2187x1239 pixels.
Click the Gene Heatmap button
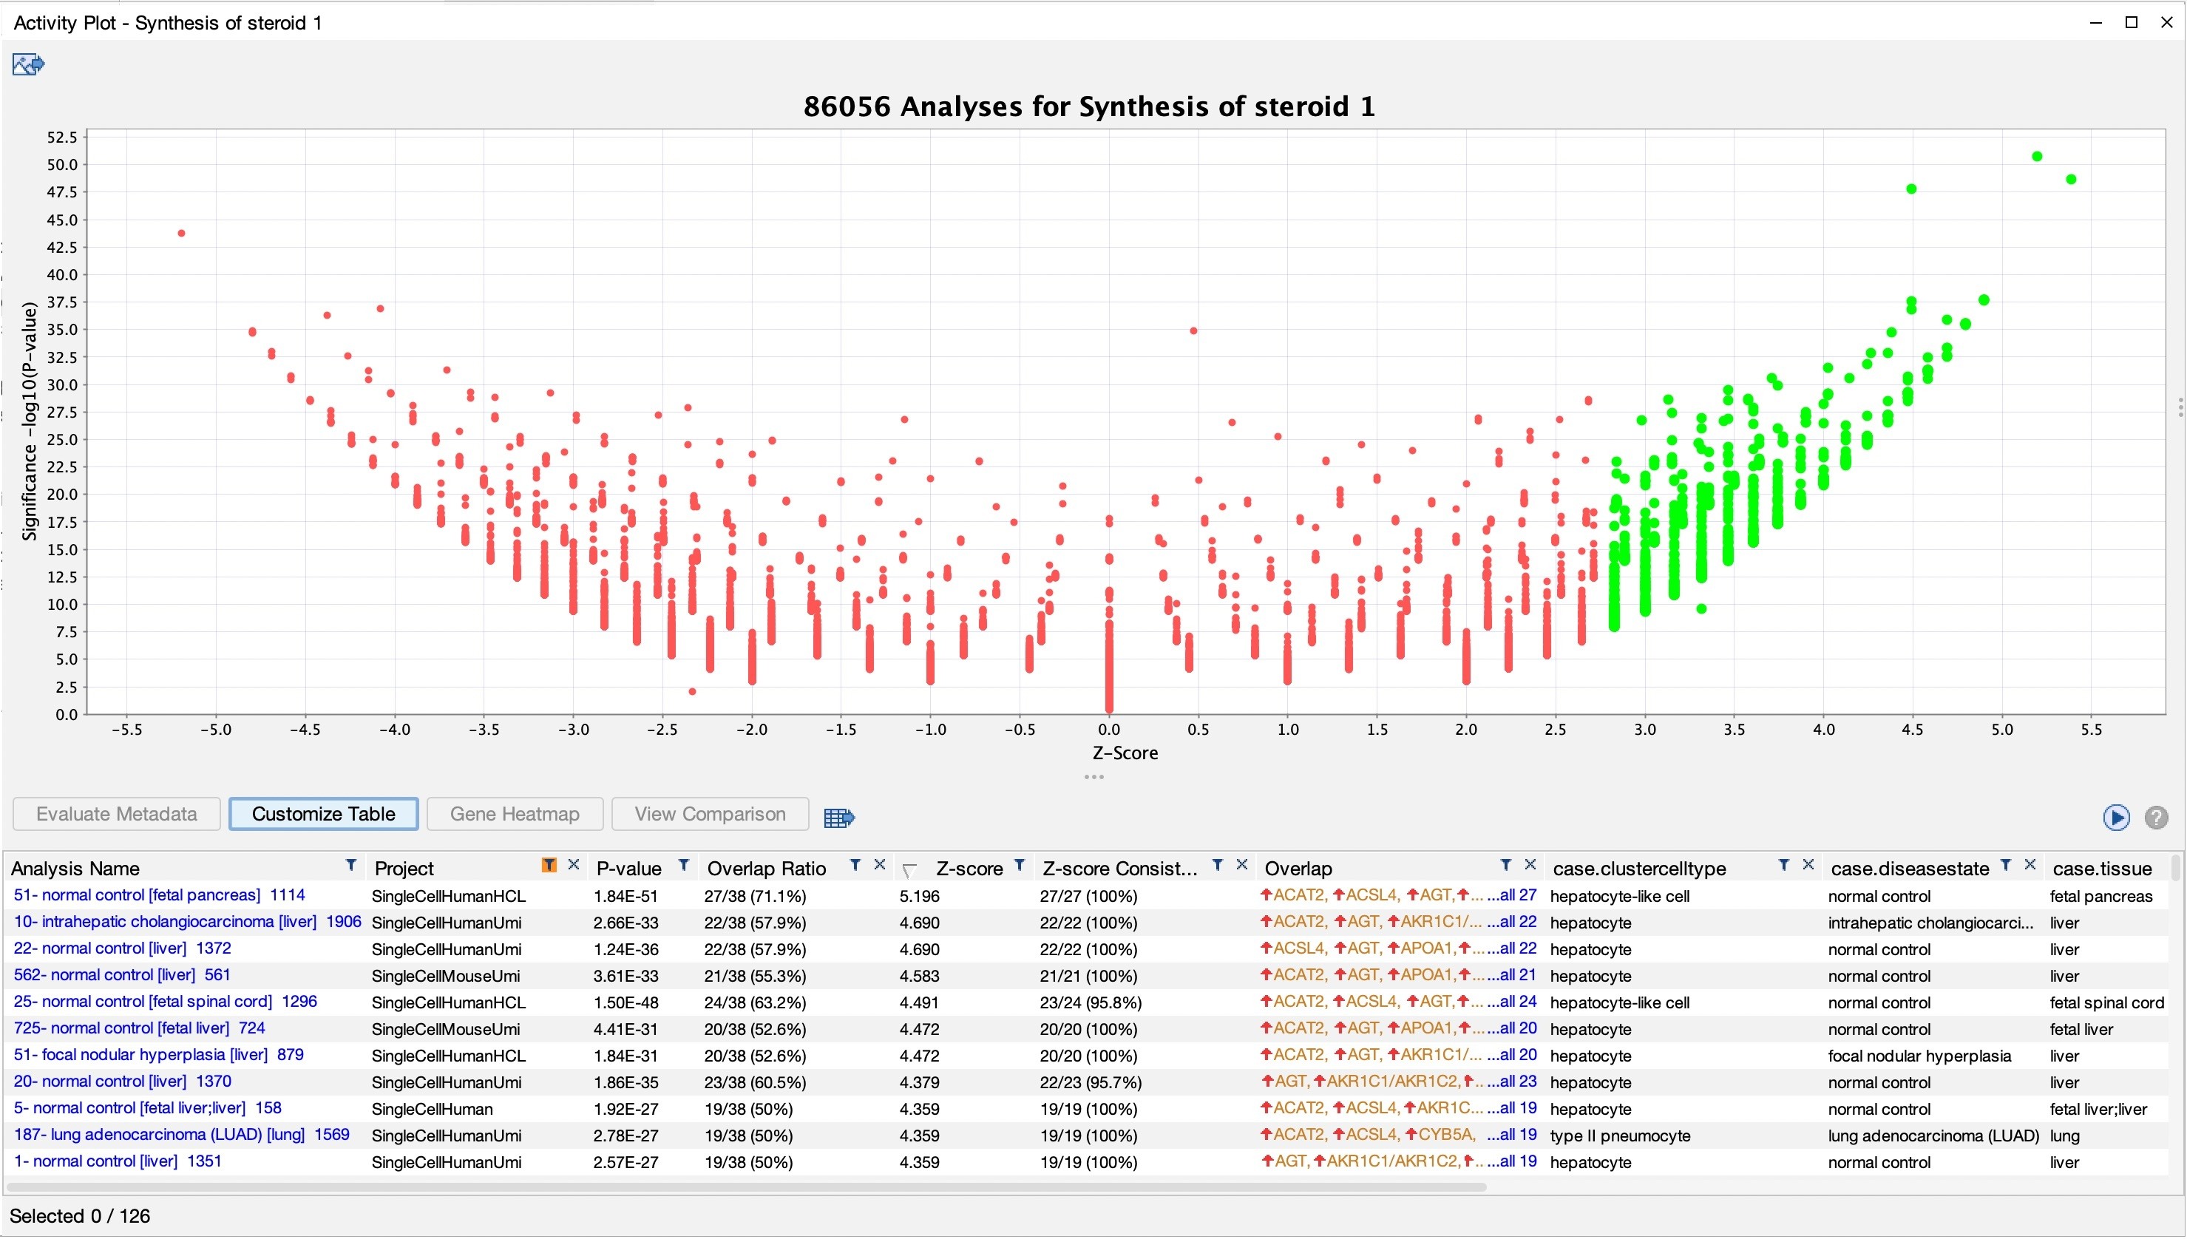pyautogui.click(x=515, y=815)
